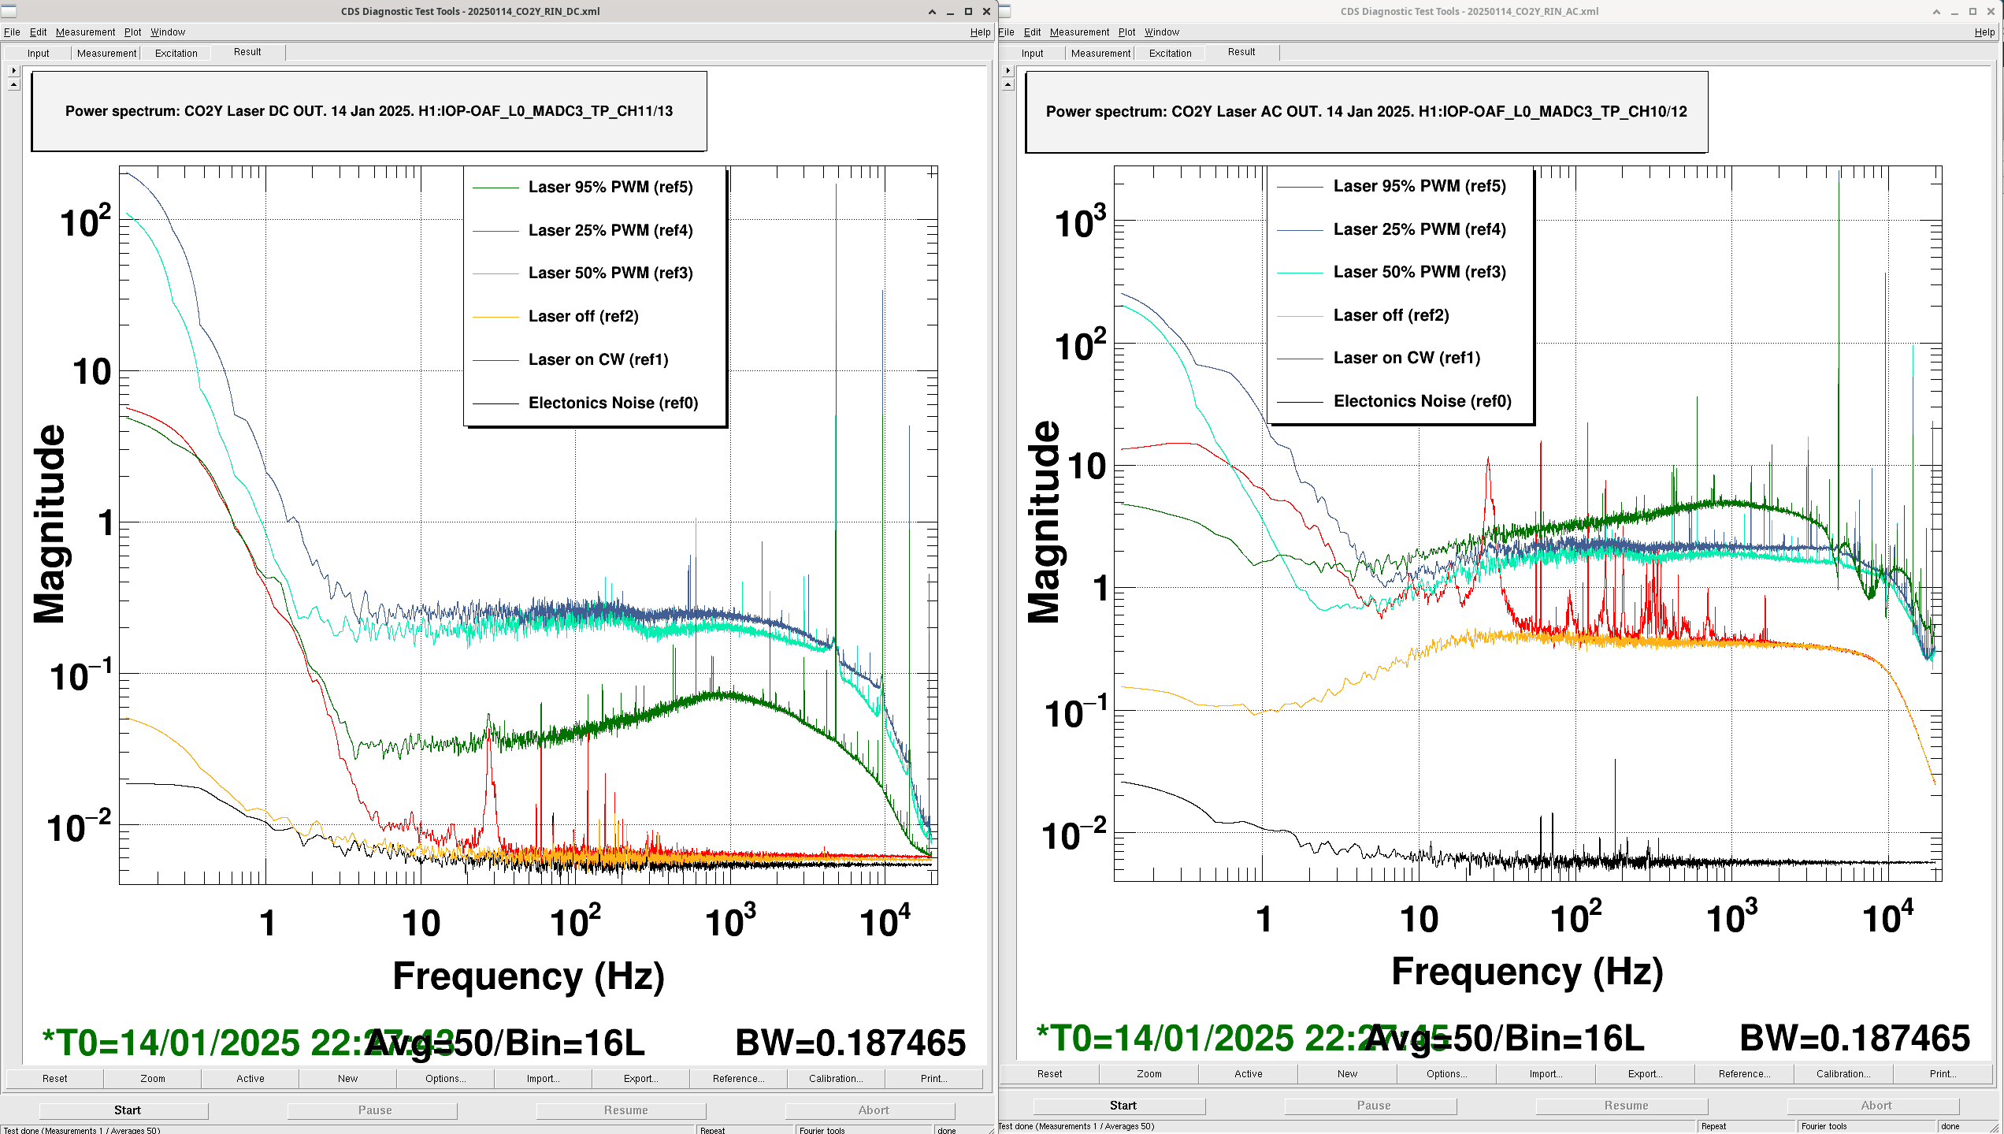Click the DC OUT power spectrum title box
The image size is (2004, 1134).
(369, 111)
